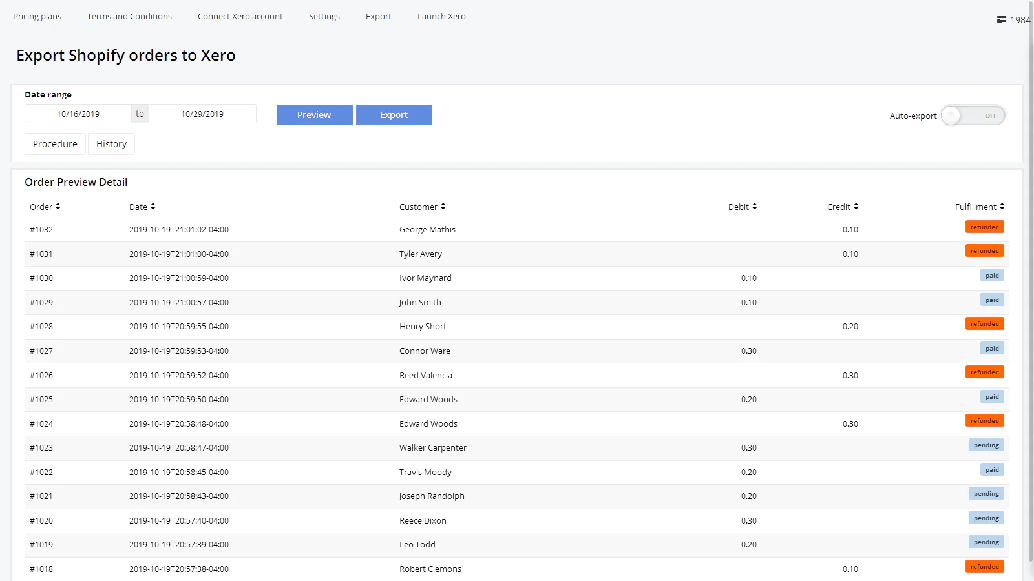Sort table using Customer column arrows
The width and height of the screenshot is (1034, 581).
pyautogui.click(x=443, y=207)
